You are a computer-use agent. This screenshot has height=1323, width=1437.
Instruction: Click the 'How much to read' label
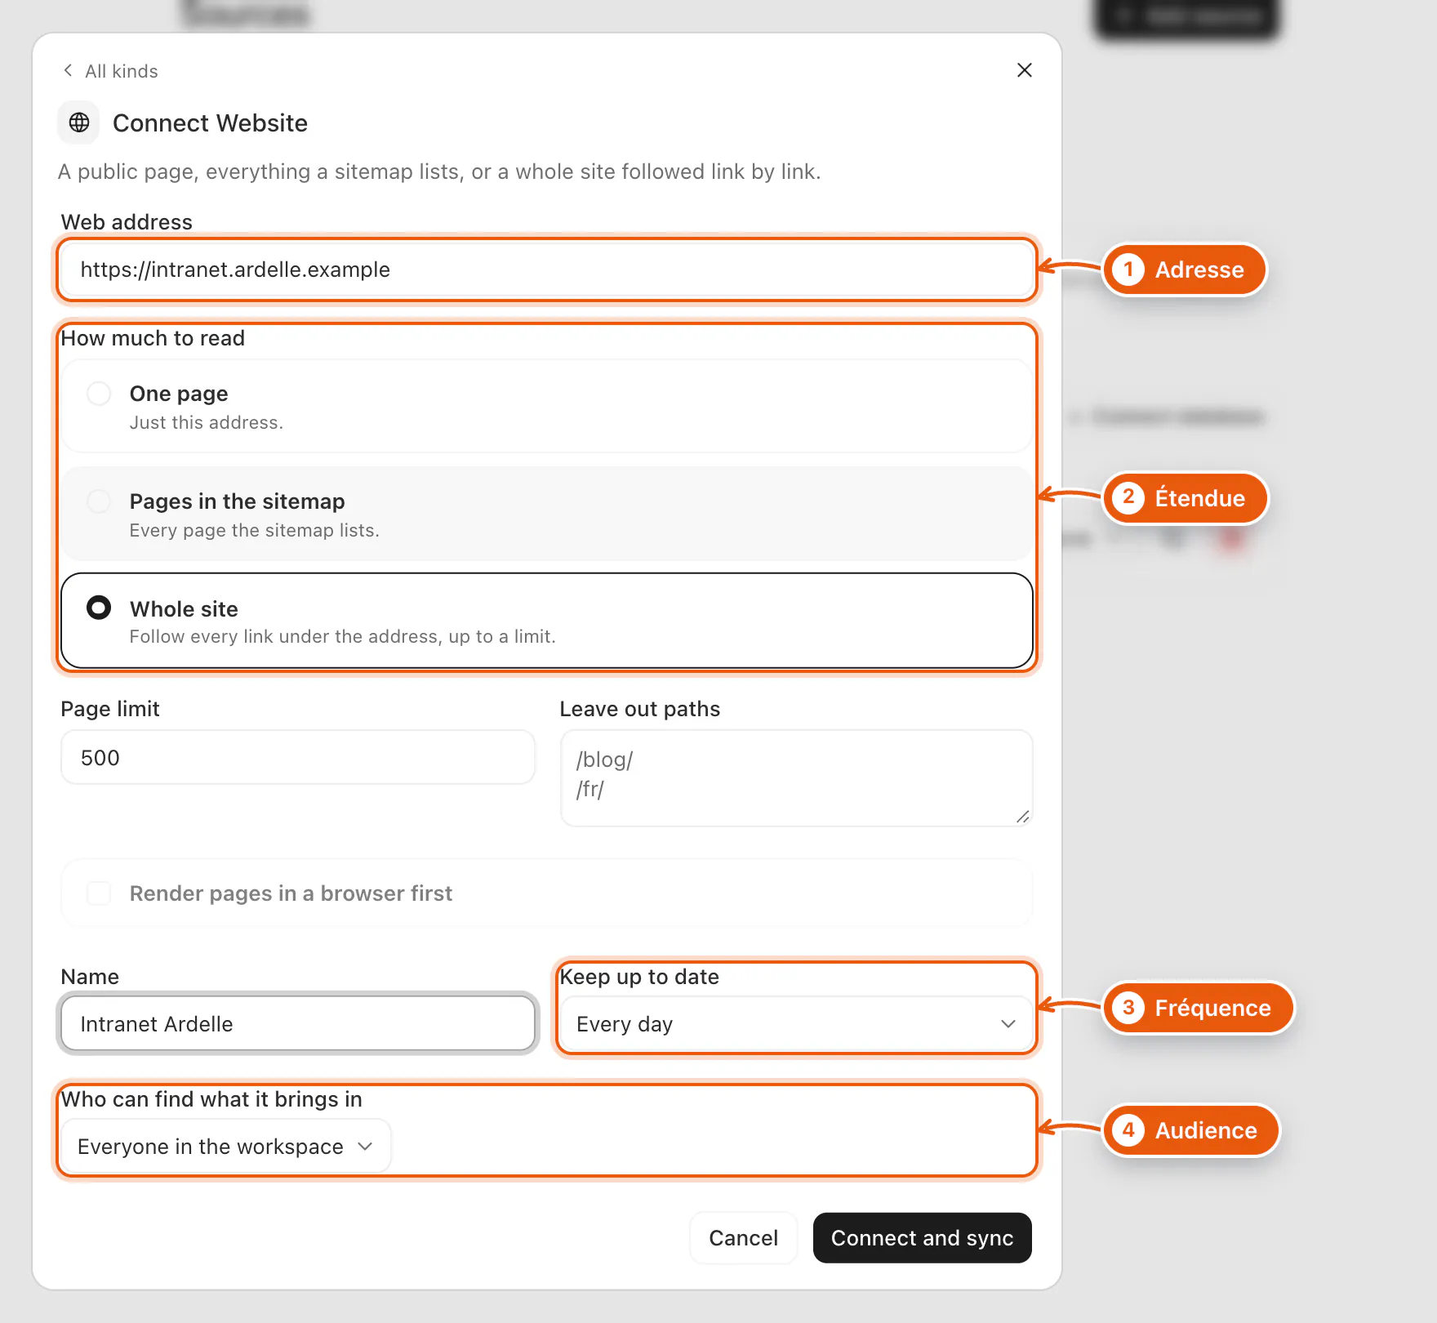tap(153, 338)
